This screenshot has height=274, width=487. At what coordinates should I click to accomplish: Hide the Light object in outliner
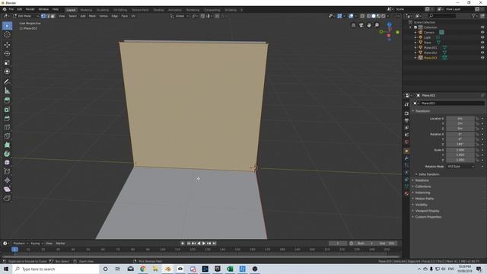482,37
